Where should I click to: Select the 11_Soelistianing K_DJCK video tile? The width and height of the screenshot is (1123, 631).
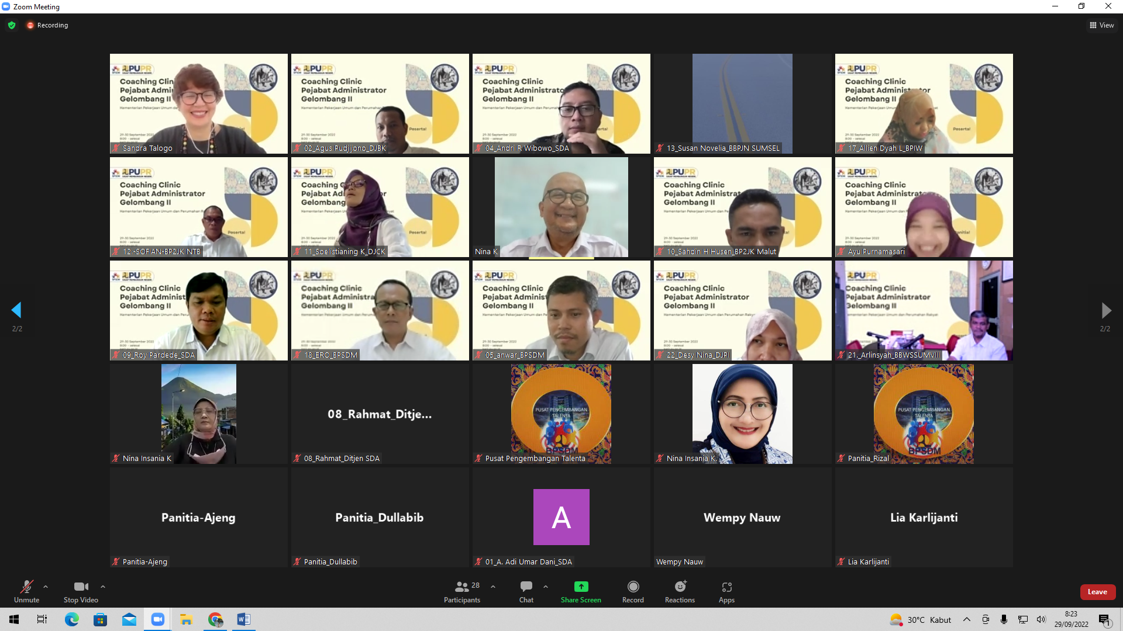[380, 207]
